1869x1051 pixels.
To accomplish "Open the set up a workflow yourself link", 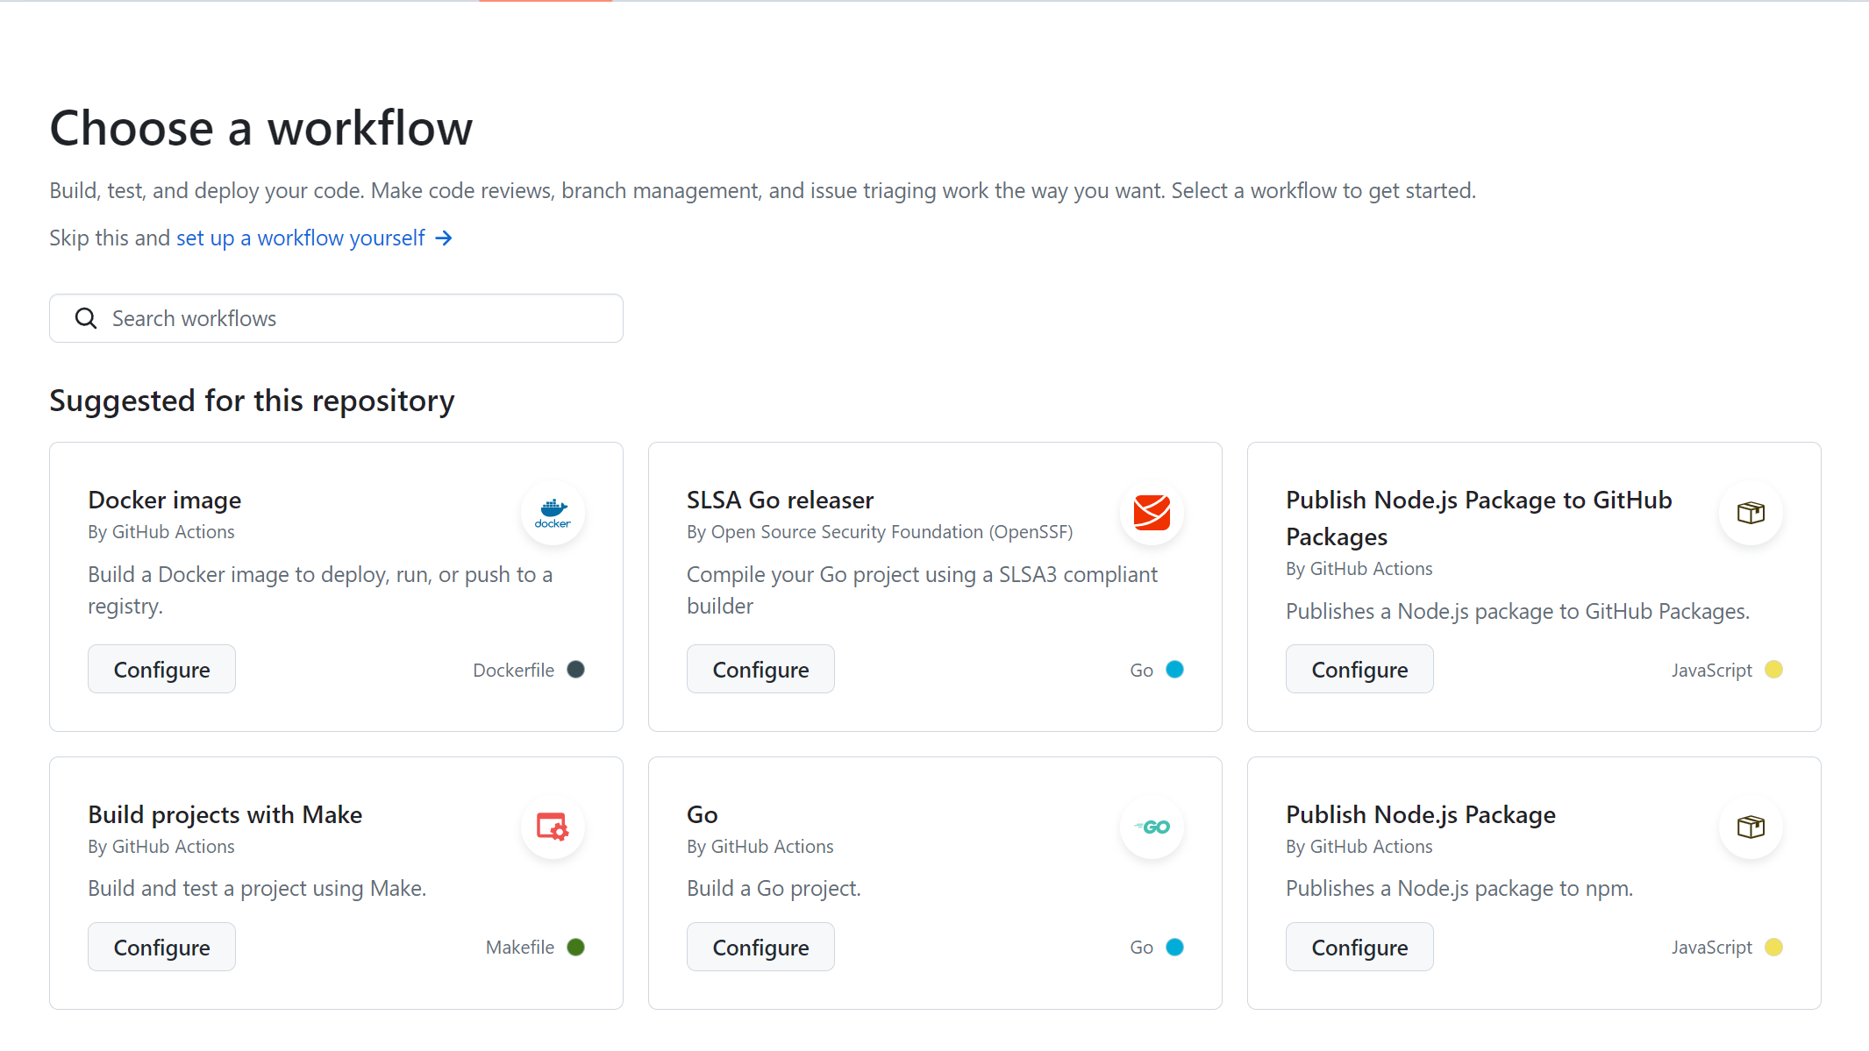I will point(299,238).
